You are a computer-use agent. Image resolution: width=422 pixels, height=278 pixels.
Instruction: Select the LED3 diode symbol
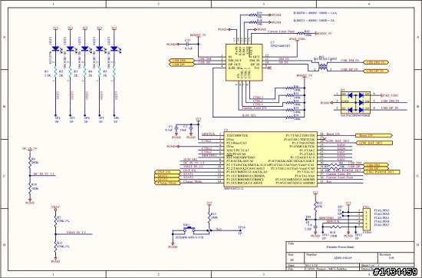pos(84,48)
